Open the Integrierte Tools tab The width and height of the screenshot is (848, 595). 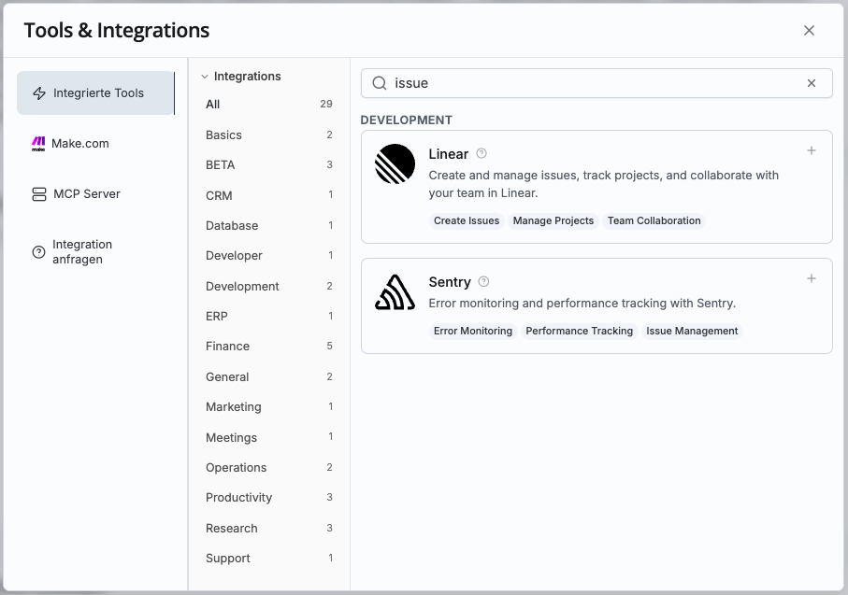coord(95,93)
